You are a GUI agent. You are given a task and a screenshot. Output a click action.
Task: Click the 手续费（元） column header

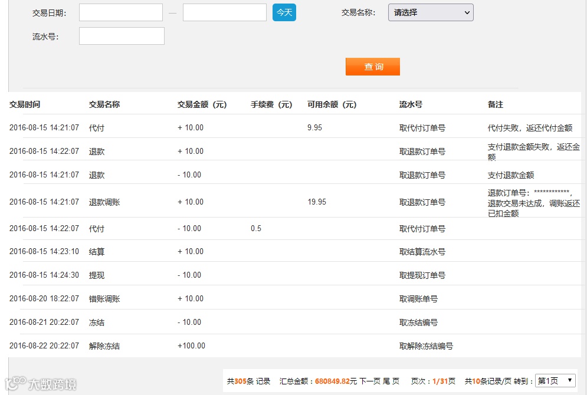pyautogui.click(x=271, y=104)
